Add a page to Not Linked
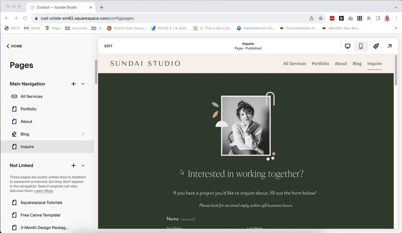This screenshot has height=233, width=402. 73,165
